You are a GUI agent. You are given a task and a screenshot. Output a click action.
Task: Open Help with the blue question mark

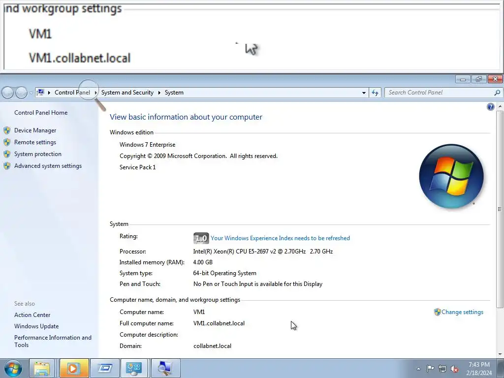(491, 107)
